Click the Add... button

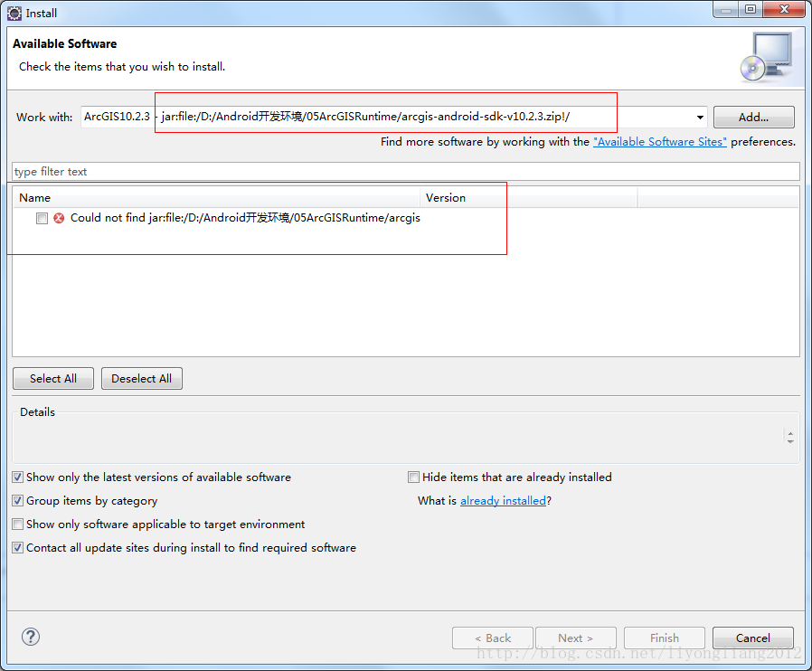pyautogui.click(x=753, y=117)
